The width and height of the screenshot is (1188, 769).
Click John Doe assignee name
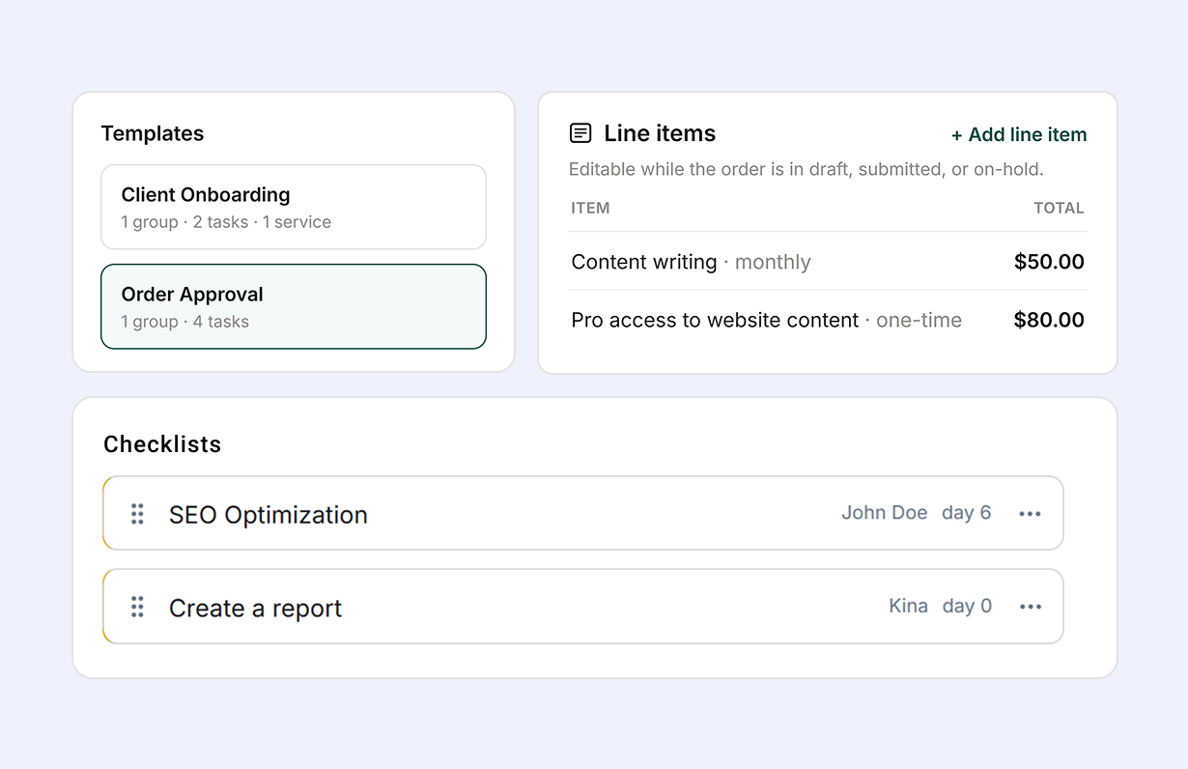point(884,513)
